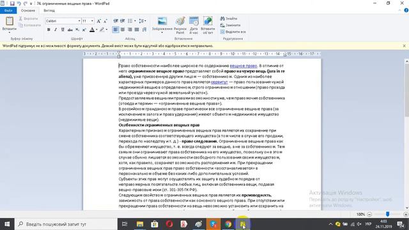
Task: Start a bulleted list
Action: pos(130,21)
